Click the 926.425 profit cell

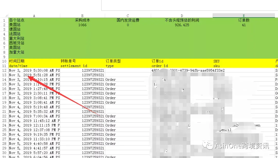click(x=182, y=25)
